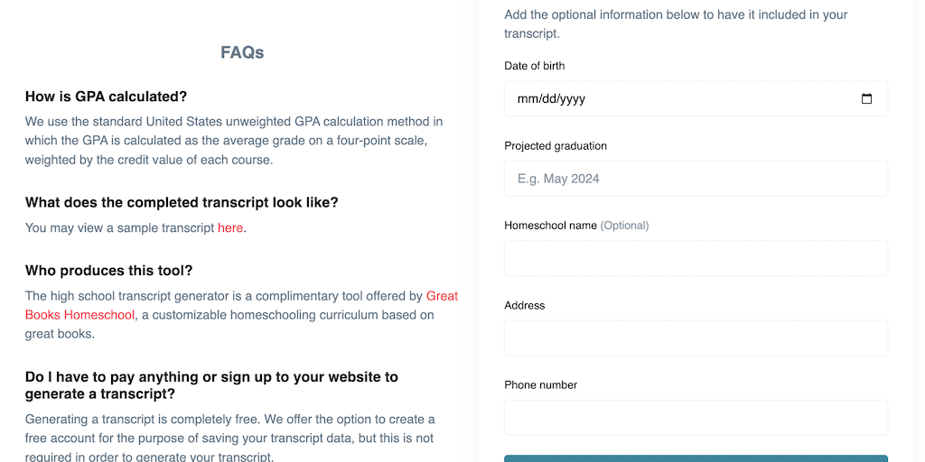Click the 'Who produces this tool?' heading
925x462 pixels.
(108, 271)
